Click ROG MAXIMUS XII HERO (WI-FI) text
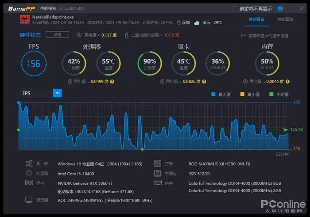 [219, 164]
